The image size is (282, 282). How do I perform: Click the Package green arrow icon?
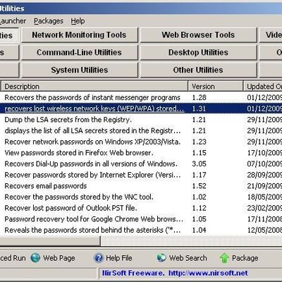(x=224, y=258)
